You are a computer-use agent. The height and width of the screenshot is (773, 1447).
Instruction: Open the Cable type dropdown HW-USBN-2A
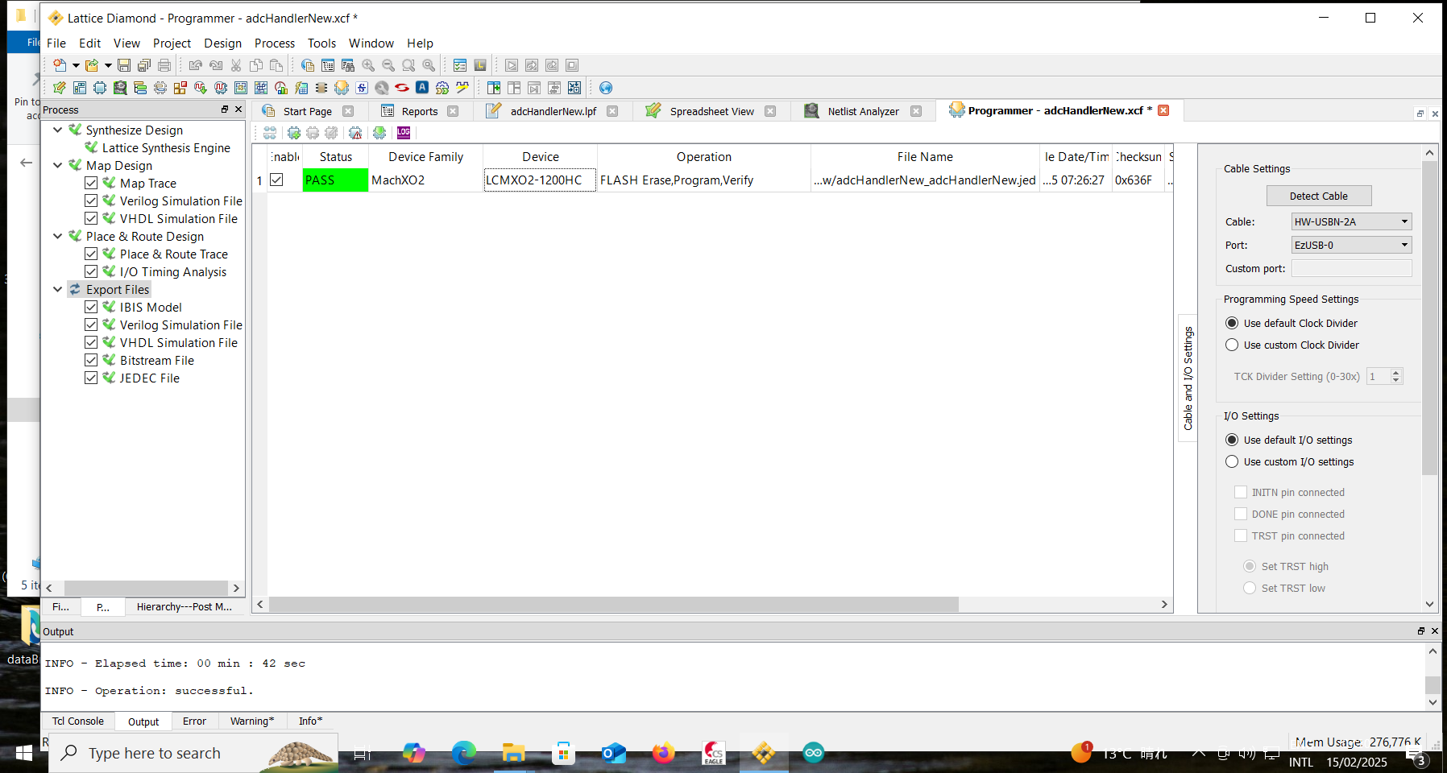coord(1351,221)
